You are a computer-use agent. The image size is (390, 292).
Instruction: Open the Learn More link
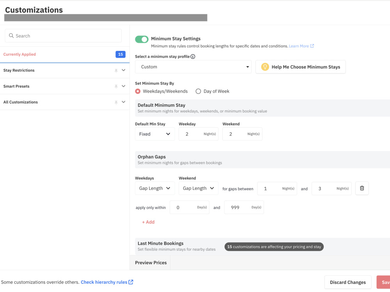coord(299,46)
